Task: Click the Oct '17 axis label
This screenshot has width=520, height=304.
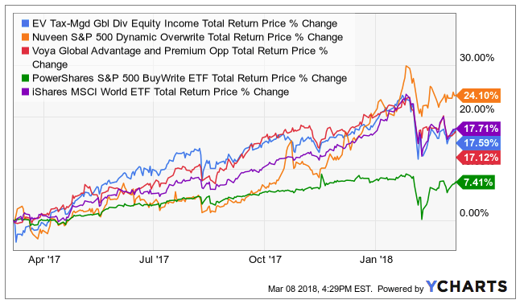Action: pyautogui.click(x=265, y=259)
